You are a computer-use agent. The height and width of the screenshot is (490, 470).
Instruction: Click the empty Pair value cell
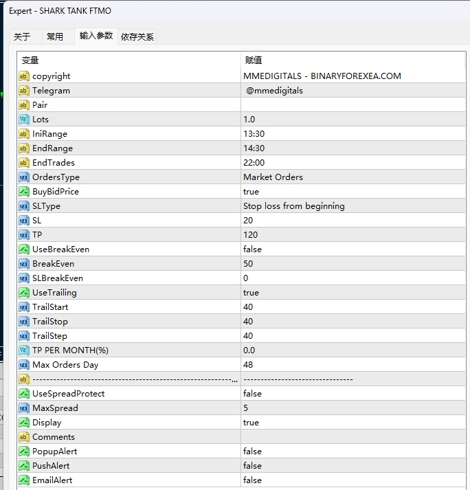coord(352,105)
